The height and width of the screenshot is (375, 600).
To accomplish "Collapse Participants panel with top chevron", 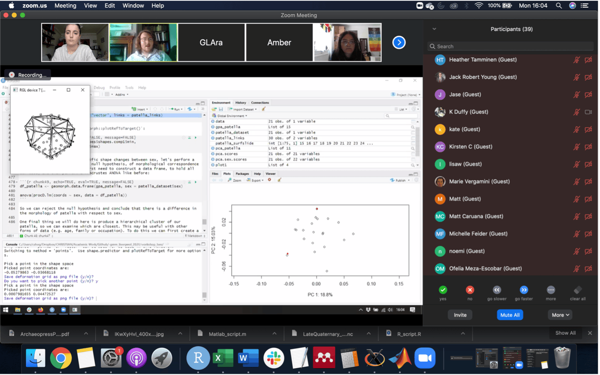I will point(434,29).
